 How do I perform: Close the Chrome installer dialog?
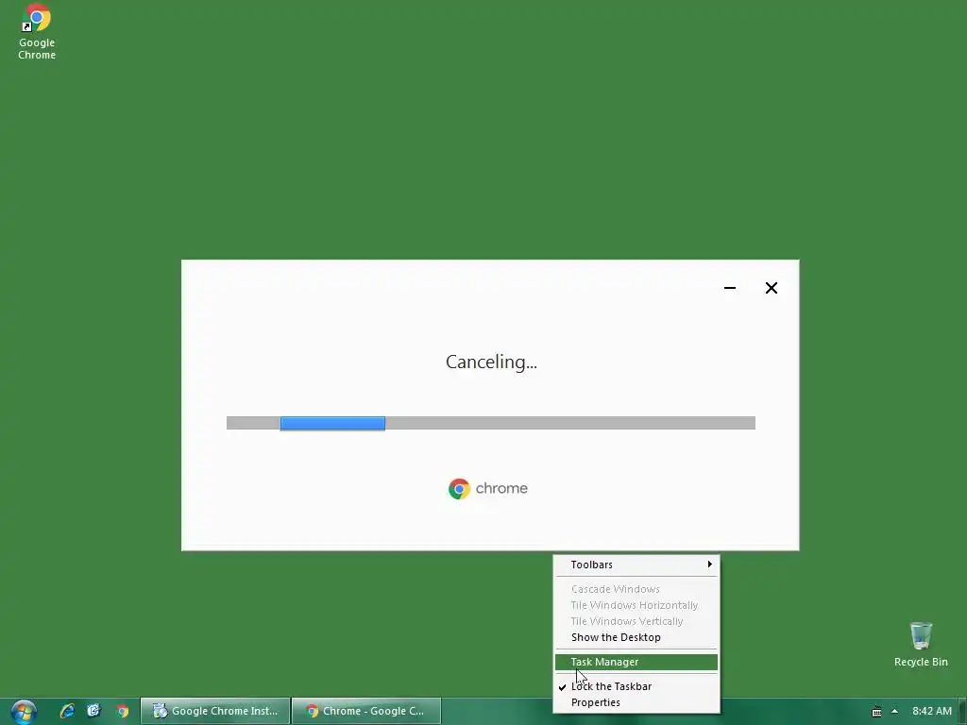coord(771,288)
